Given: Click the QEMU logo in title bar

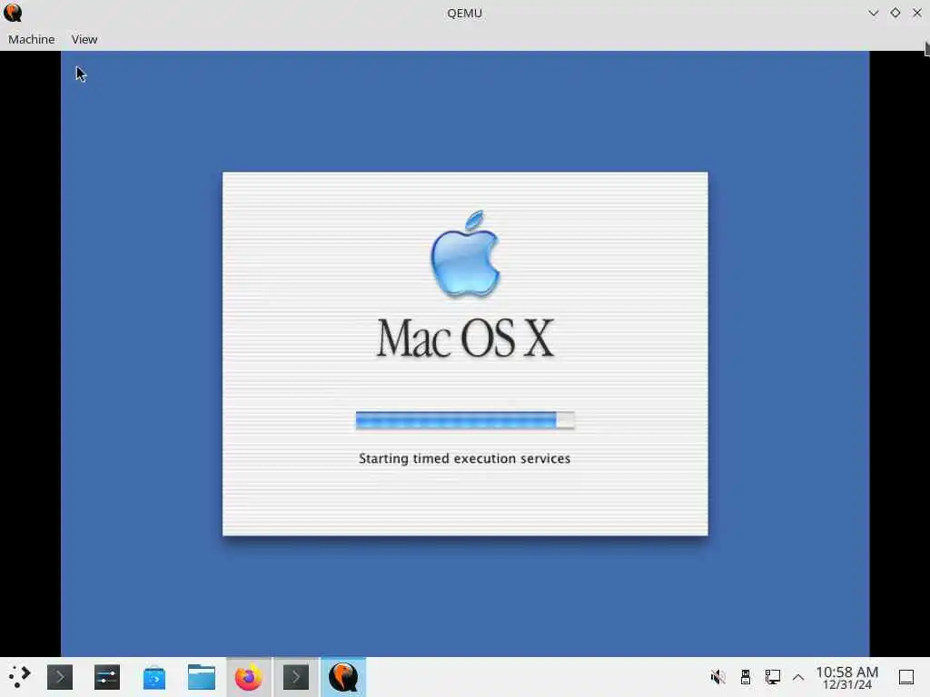Looking at the screenshot, I should (13, 13).
